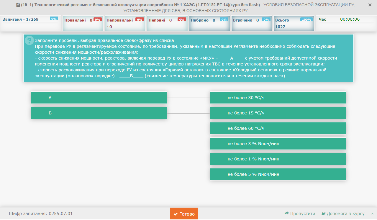Viewport: 377px width, 220px height.
Task: Click the Набрано points panel
Action: click(209, 23)
